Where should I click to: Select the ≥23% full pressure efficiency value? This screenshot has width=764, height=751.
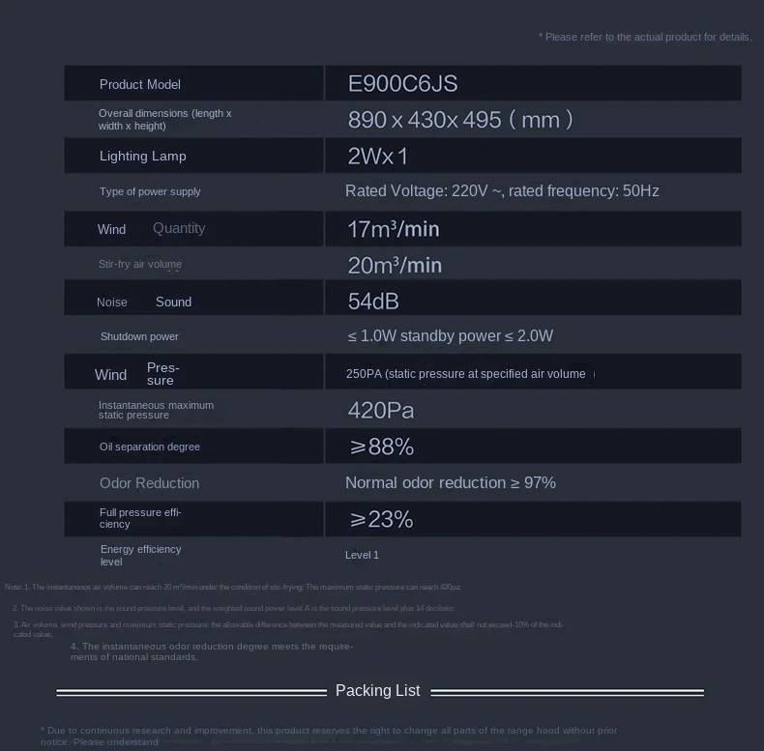[381, 520]
